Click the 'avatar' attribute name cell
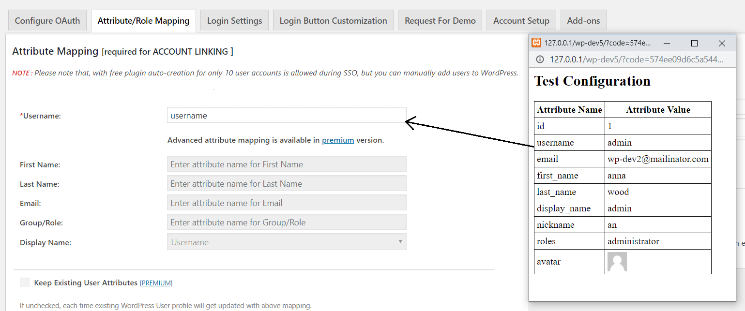 pos(569,262)
